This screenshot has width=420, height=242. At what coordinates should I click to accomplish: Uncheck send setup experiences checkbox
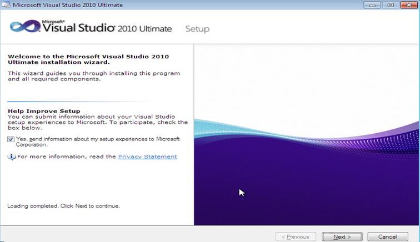tap(11, 139)
